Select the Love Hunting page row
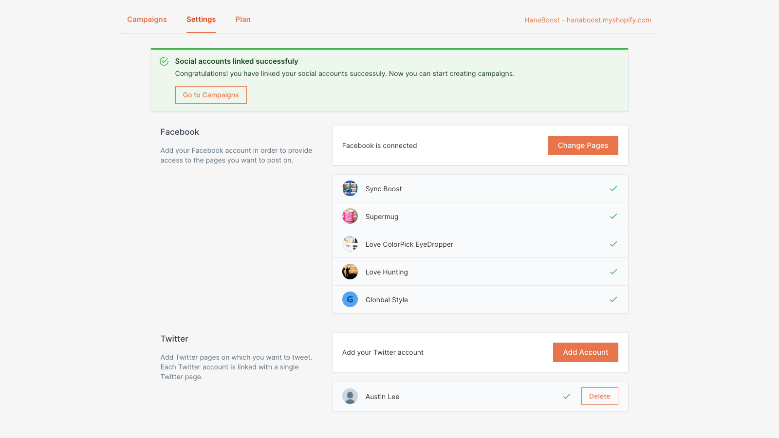 pyautogui.click(x=480, y=272)
